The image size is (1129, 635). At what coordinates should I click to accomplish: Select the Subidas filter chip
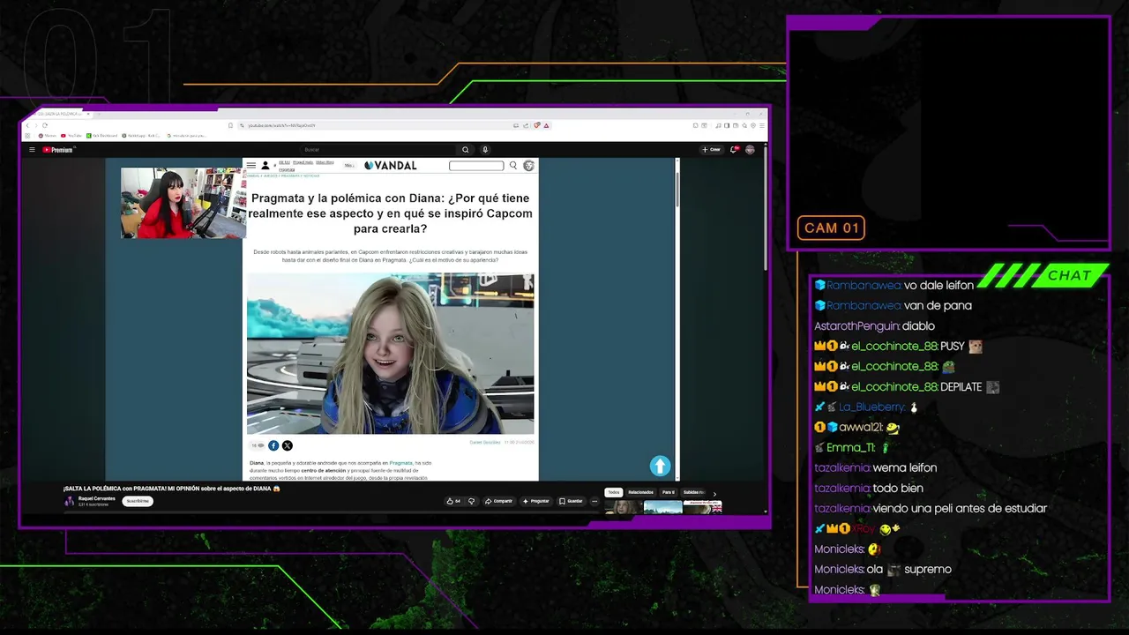693,492
